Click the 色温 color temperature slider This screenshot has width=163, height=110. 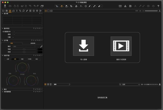[x=24, y=49]
